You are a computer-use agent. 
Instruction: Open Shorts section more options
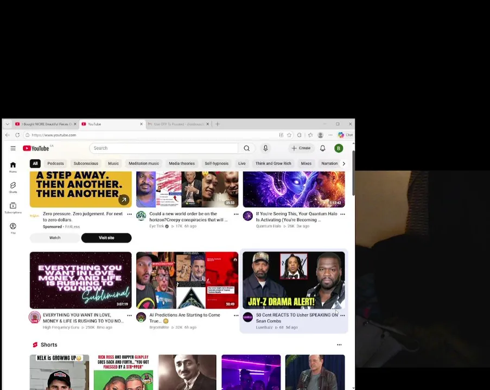339,344
